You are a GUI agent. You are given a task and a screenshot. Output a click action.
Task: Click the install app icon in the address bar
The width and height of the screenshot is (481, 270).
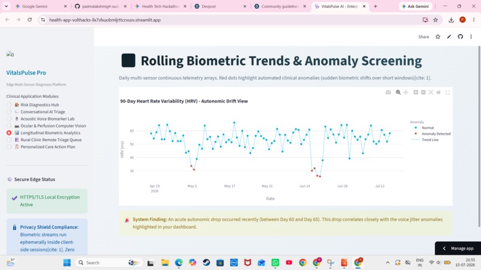pos(425,20)
